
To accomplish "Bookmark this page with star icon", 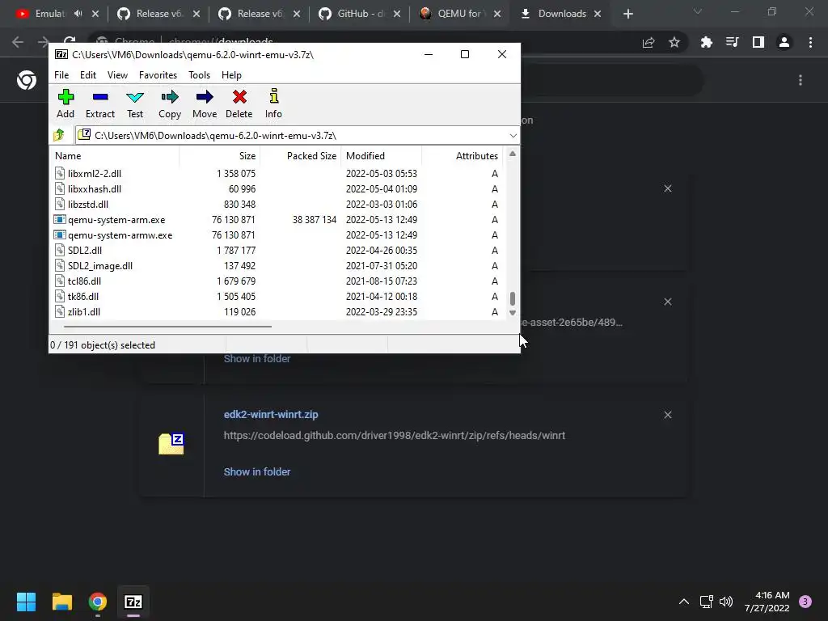I will 674,42.
